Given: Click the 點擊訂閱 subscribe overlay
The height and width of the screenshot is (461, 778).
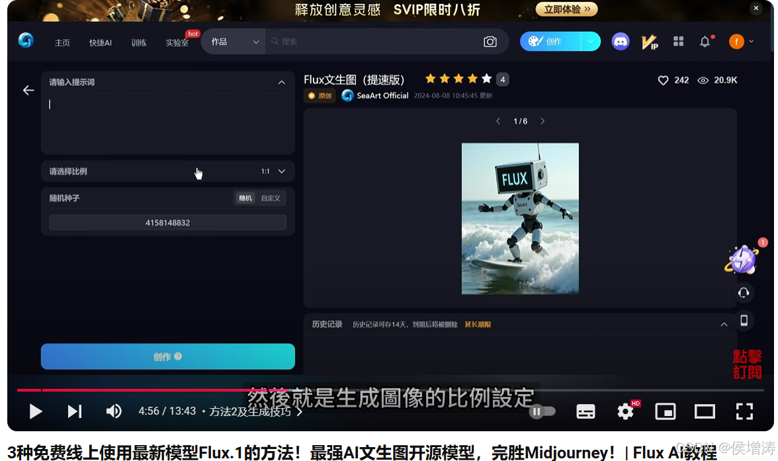Looking at the screenshot, I should point(747,364).
